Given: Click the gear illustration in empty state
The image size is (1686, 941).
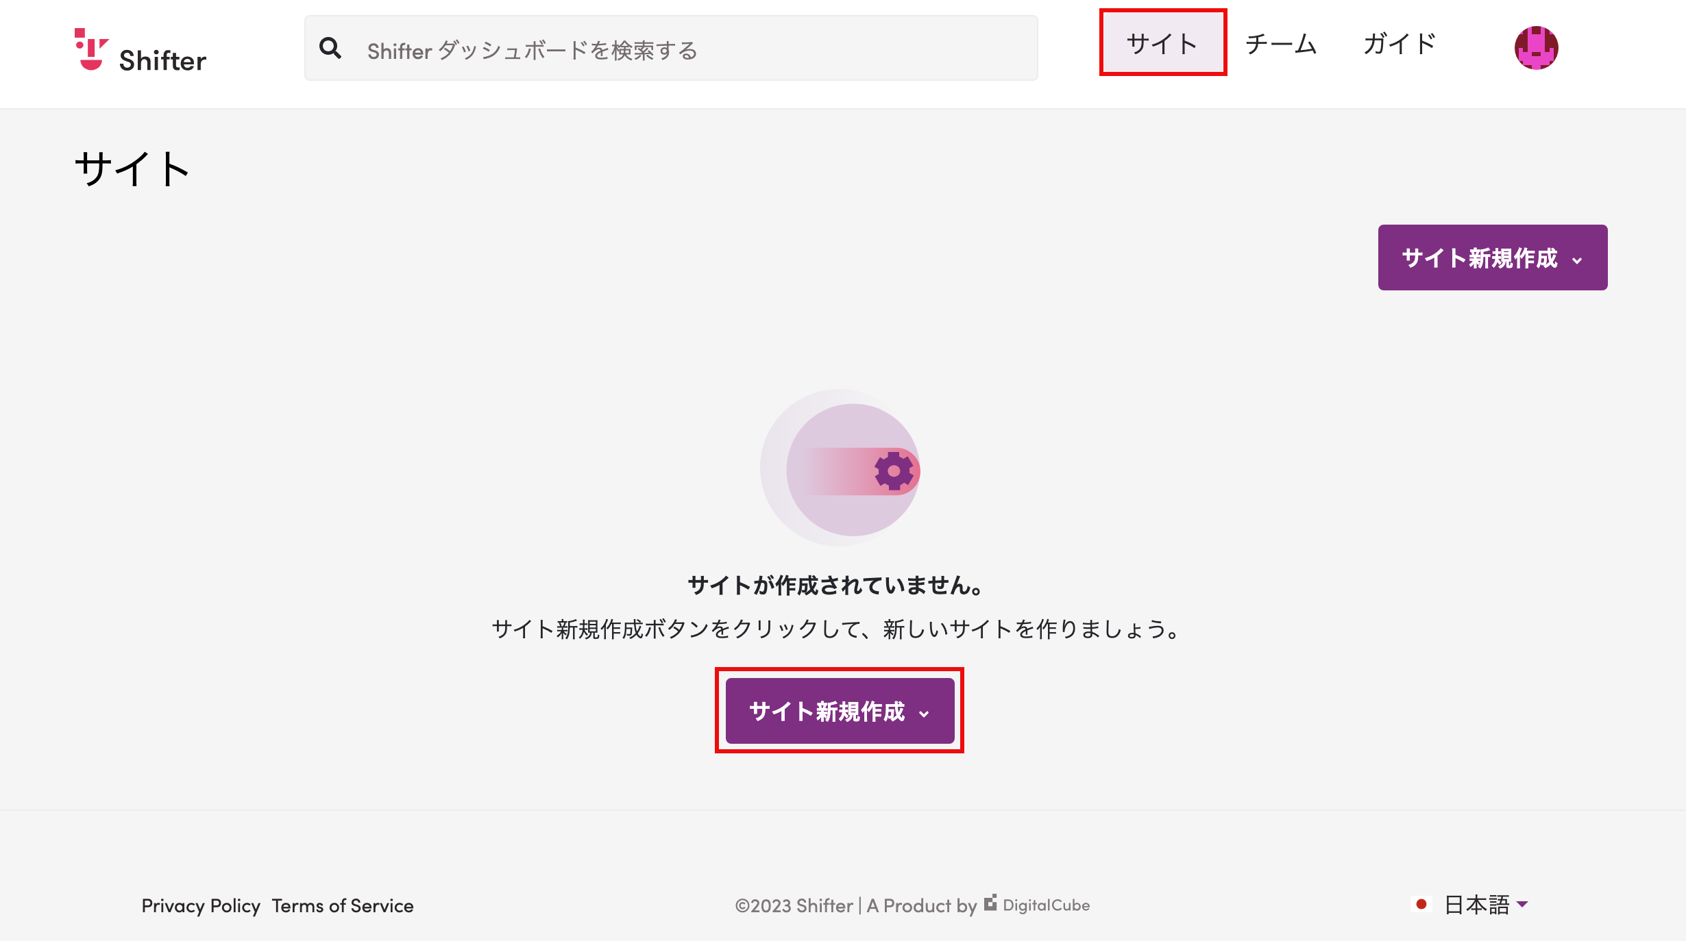Looking at the screenshot, I should pyautogui.click(x=894, y=470).
